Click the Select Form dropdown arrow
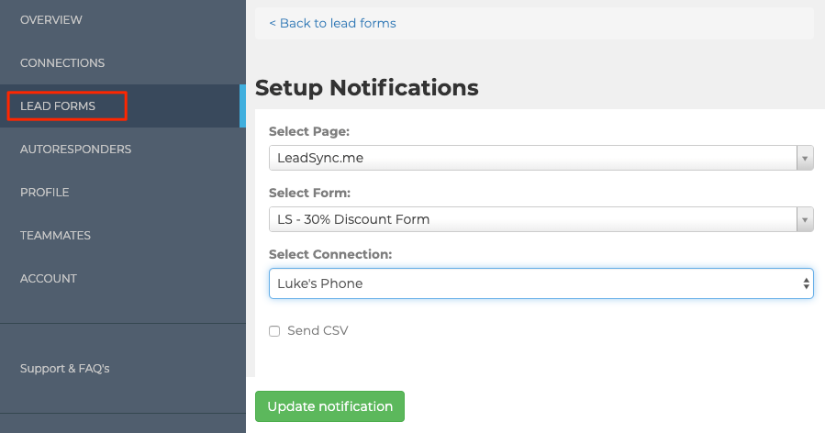 [805, 219]
